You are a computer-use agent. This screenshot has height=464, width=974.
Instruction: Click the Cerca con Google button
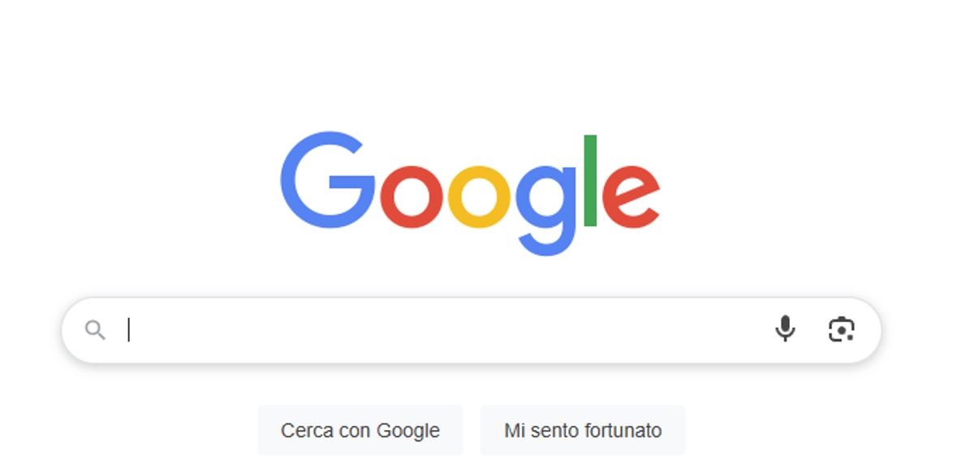tap(360, 430)
